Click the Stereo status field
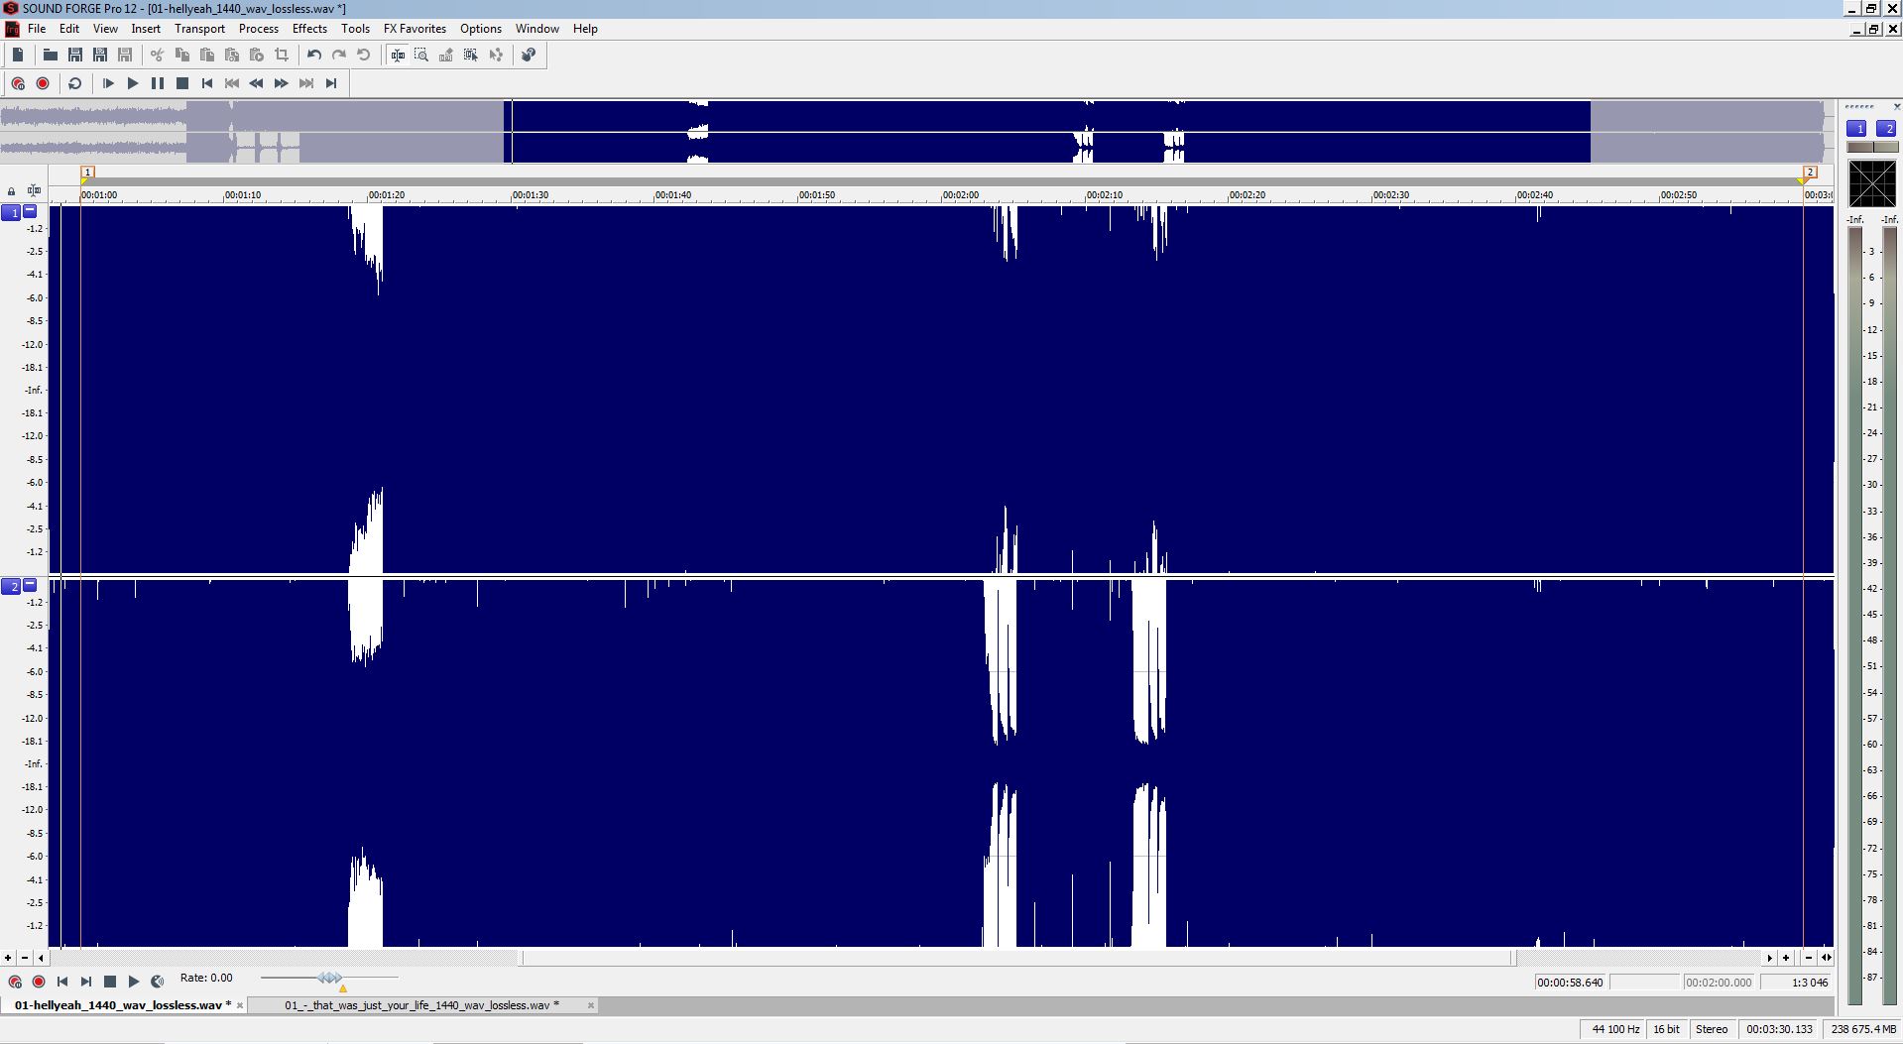This screenshot has height=1044, width=1903. pyautogui.click(x=1712, y=1029)
